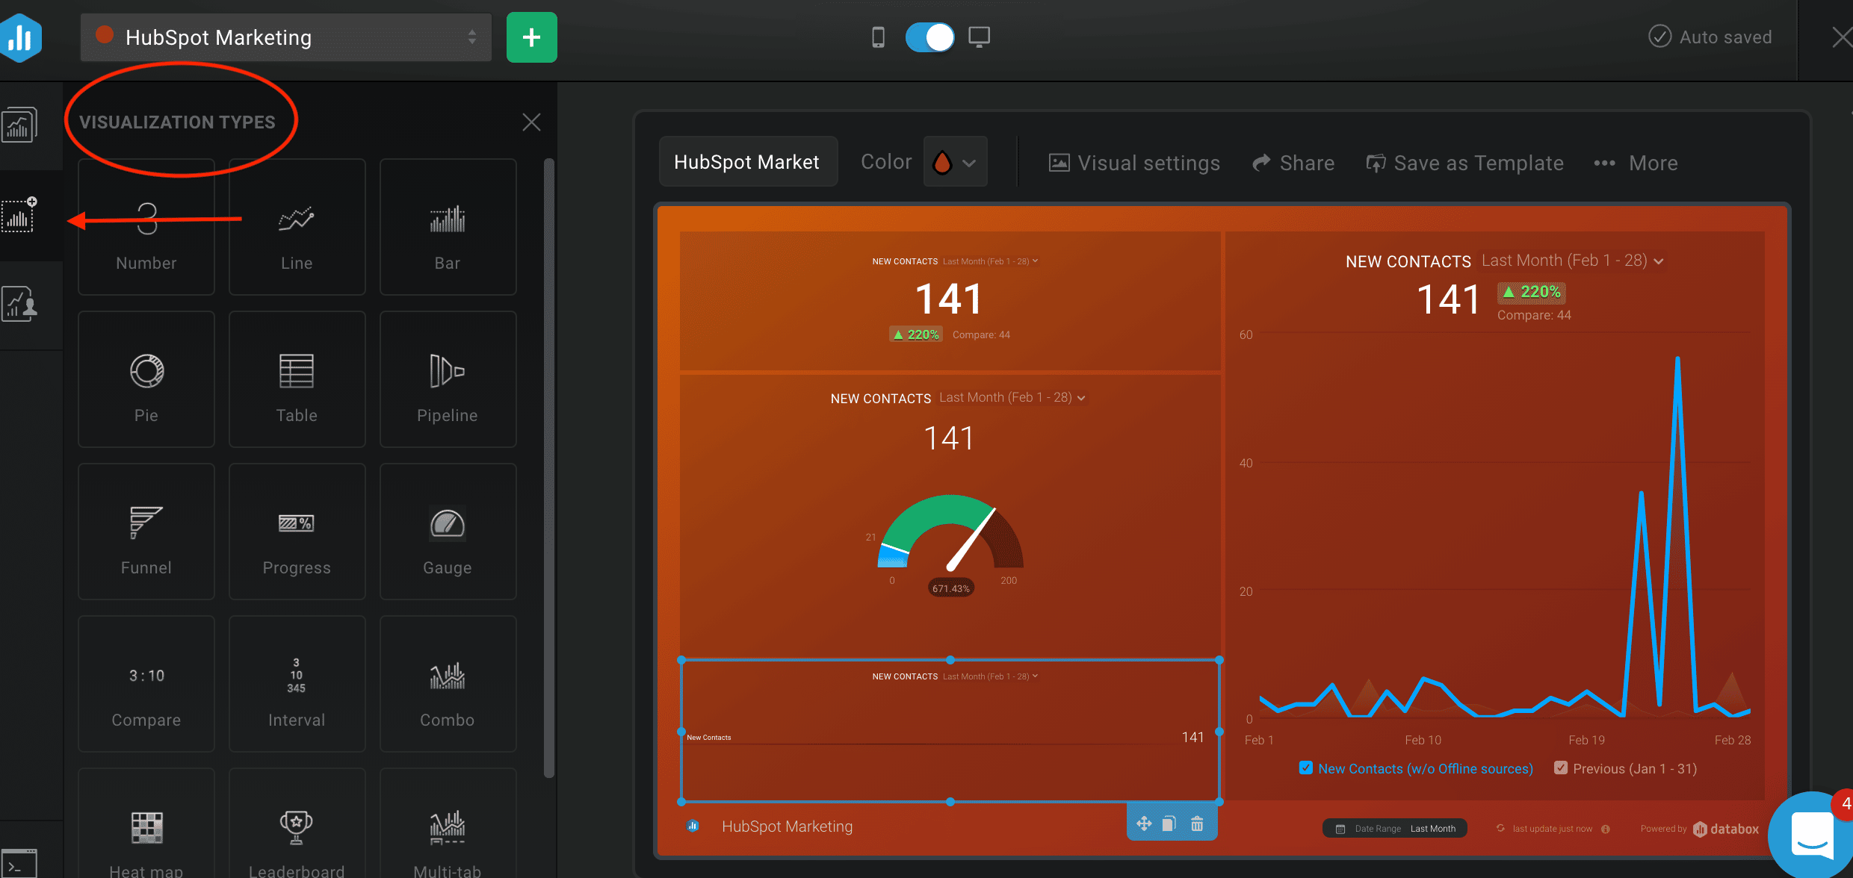Add a Gauge visualization
The image size is (1853, 878).
[448, 532]
